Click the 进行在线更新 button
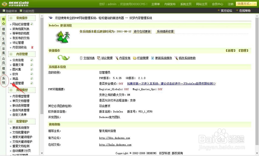 pos(142,32)
